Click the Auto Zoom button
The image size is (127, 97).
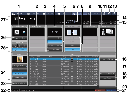(x=55, y=50)
